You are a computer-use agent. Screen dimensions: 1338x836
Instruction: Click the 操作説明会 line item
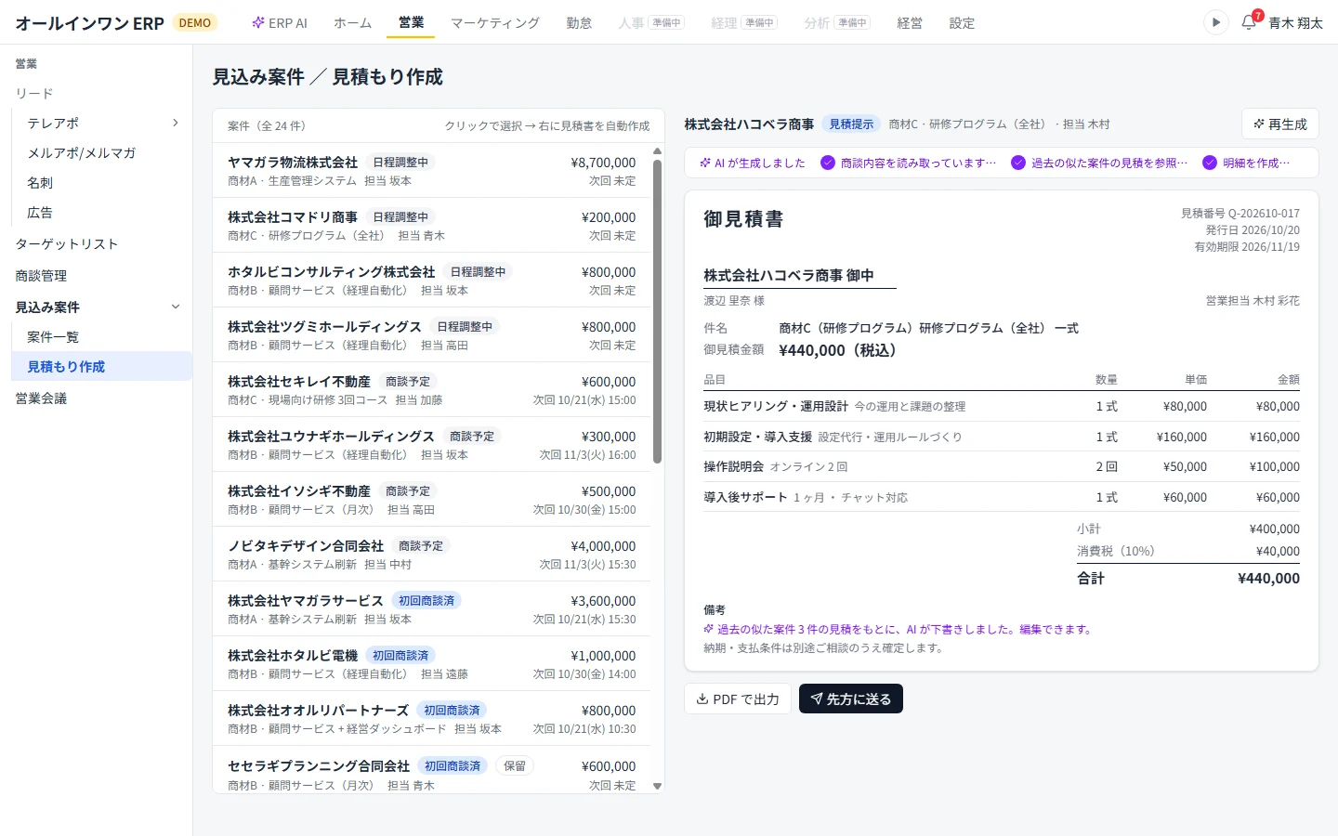point(1002,466)
